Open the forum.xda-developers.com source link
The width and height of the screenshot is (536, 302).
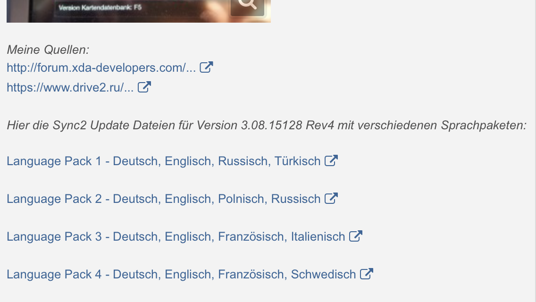(x=101, y=68)
